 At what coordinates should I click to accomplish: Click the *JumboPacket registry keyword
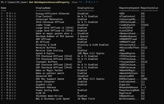[x=127, y=25]
